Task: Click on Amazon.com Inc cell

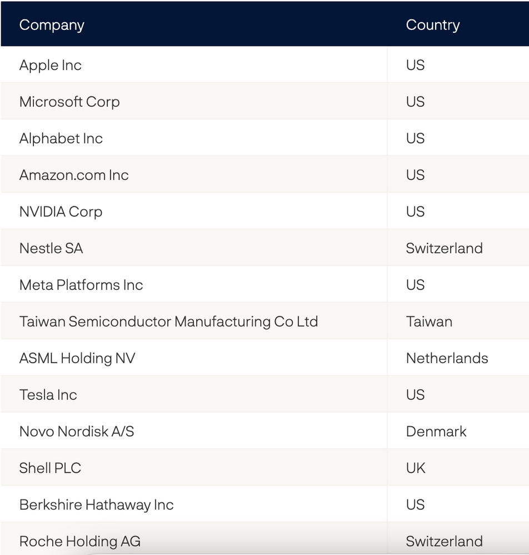Action: pyautogui.click(x=74, y=175)
